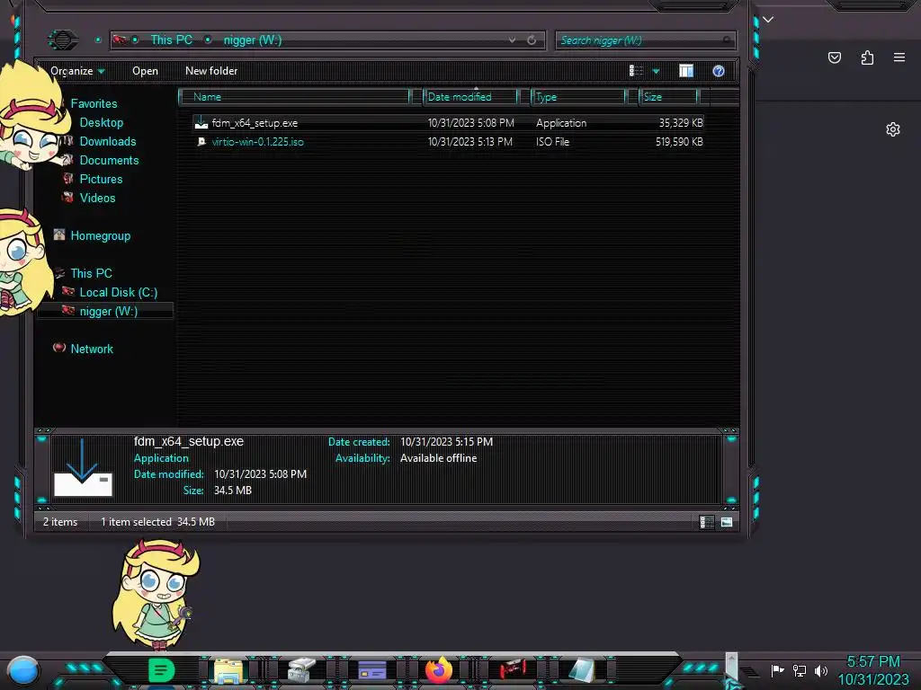Screen dimensions: 921x690
Task: Click the 10/31/2023 5:08 PM date cell in the file list
Action: [x=470, y=123]
